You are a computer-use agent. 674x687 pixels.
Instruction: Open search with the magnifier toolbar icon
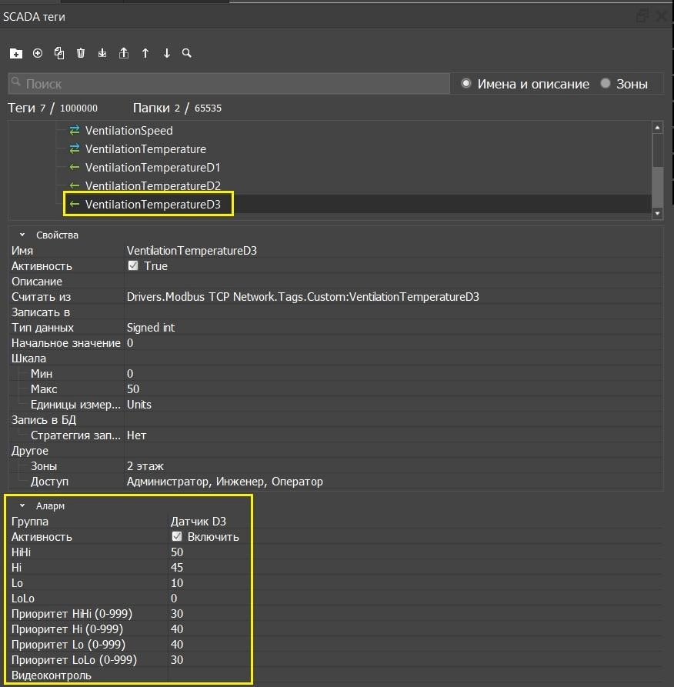[x=187, y=53]
